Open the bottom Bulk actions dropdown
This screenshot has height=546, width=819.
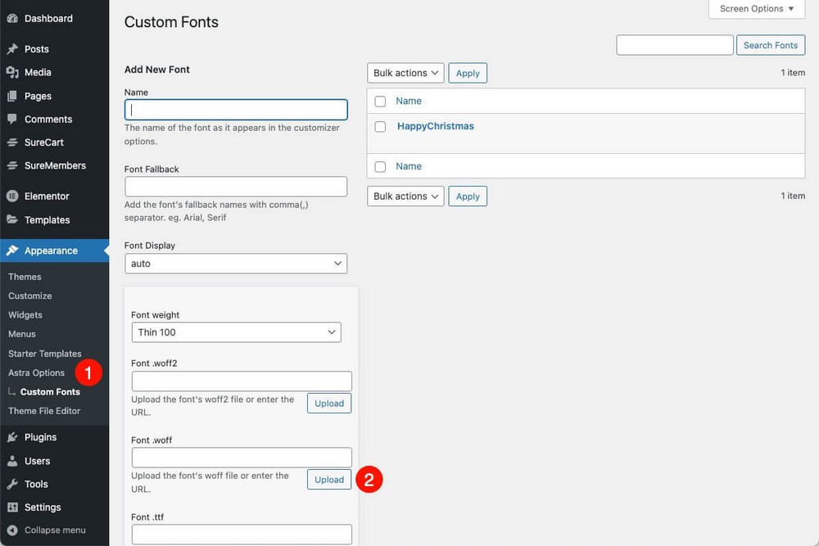(405, 196)
